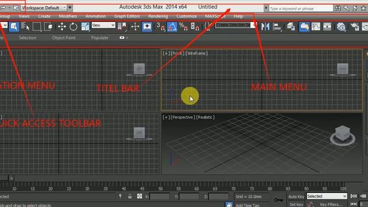Open the Curve Editor
Screen dimensions: 368x207
[x=316, y=26]
